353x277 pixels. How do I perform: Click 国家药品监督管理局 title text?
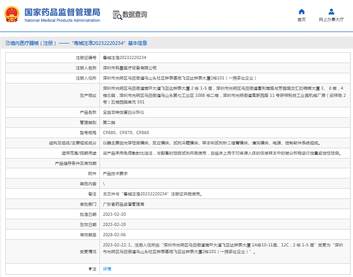tap(62, 12)
